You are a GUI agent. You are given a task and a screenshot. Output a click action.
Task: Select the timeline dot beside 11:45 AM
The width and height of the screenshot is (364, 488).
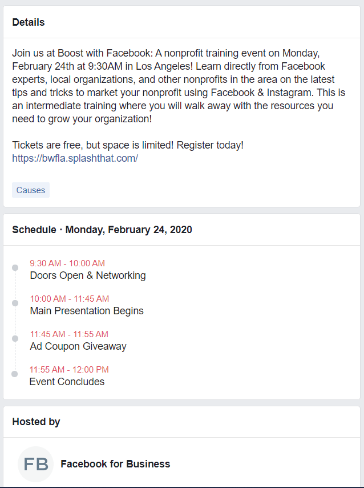tap(14, 339)
